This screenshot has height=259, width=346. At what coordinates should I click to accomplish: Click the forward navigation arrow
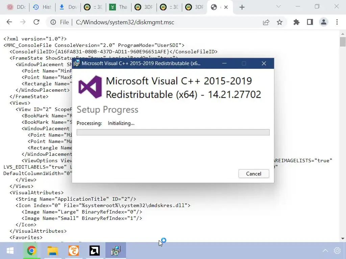click(x=23, y=22)
